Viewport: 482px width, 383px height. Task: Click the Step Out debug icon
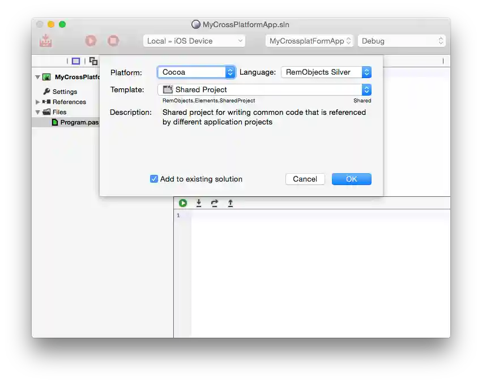231,203
